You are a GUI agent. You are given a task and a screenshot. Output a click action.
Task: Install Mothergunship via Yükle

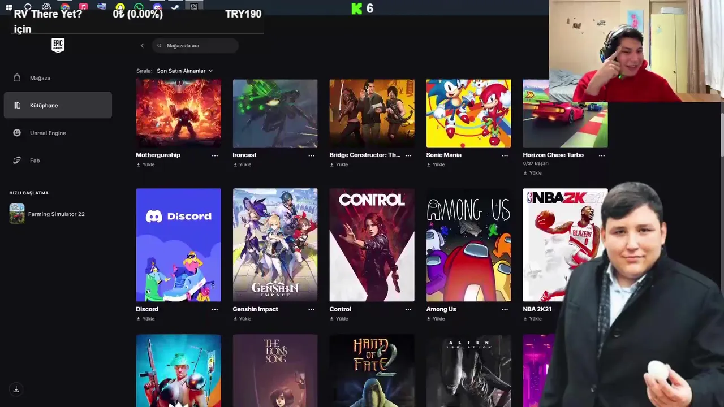click(x=145, y=164)
